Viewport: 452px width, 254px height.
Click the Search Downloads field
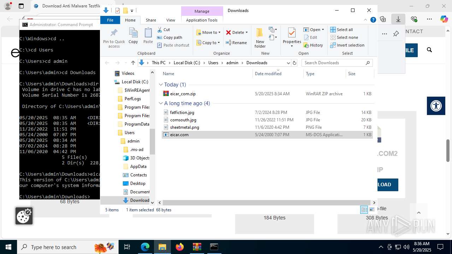pos(337,63)
